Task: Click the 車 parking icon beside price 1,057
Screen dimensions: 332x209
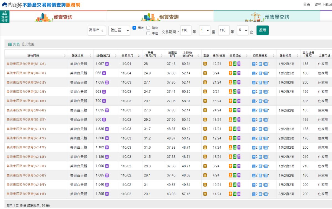Action: point(107,64)
